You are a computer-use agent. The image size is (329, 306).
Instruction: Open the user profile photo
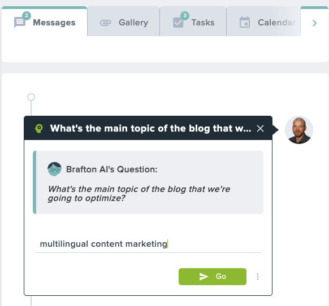[x=299, y=130]
